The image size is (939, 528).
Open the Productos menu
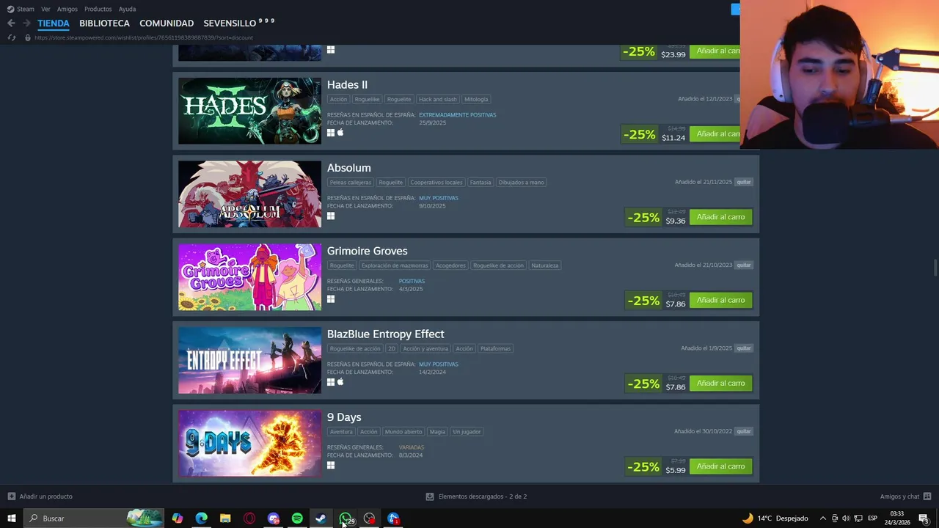point(98,9)
